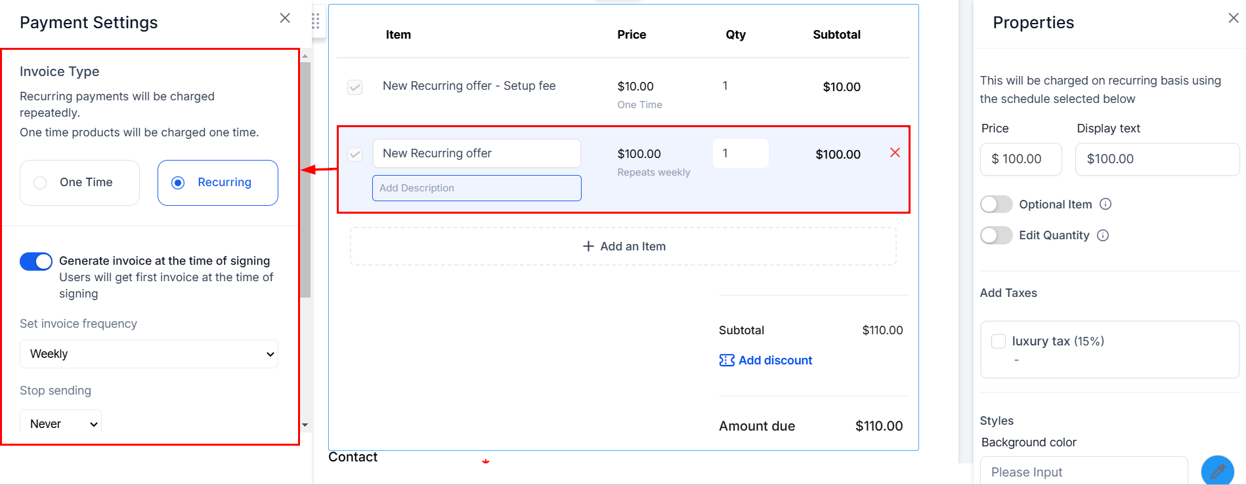Toggle the Optional Item switch
1246x485 pixels.
(x=997, y=204)
